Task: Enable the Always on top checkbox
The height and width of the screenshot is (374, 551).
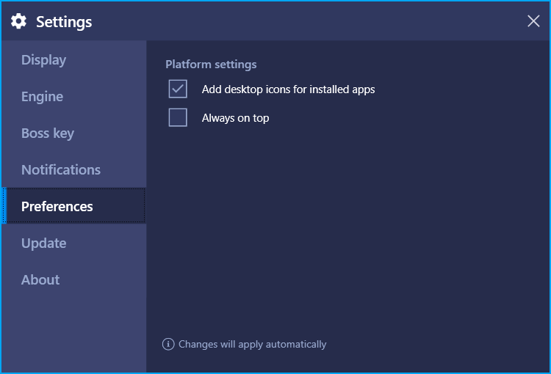Action: (x=178, y=117)
